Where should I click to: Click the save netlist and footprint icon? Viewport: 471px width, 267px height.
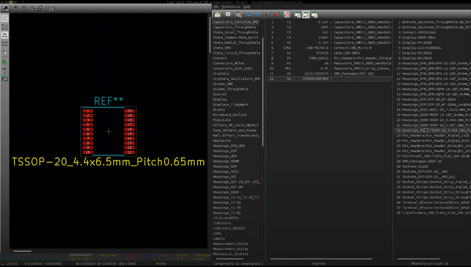pos(218,14)
